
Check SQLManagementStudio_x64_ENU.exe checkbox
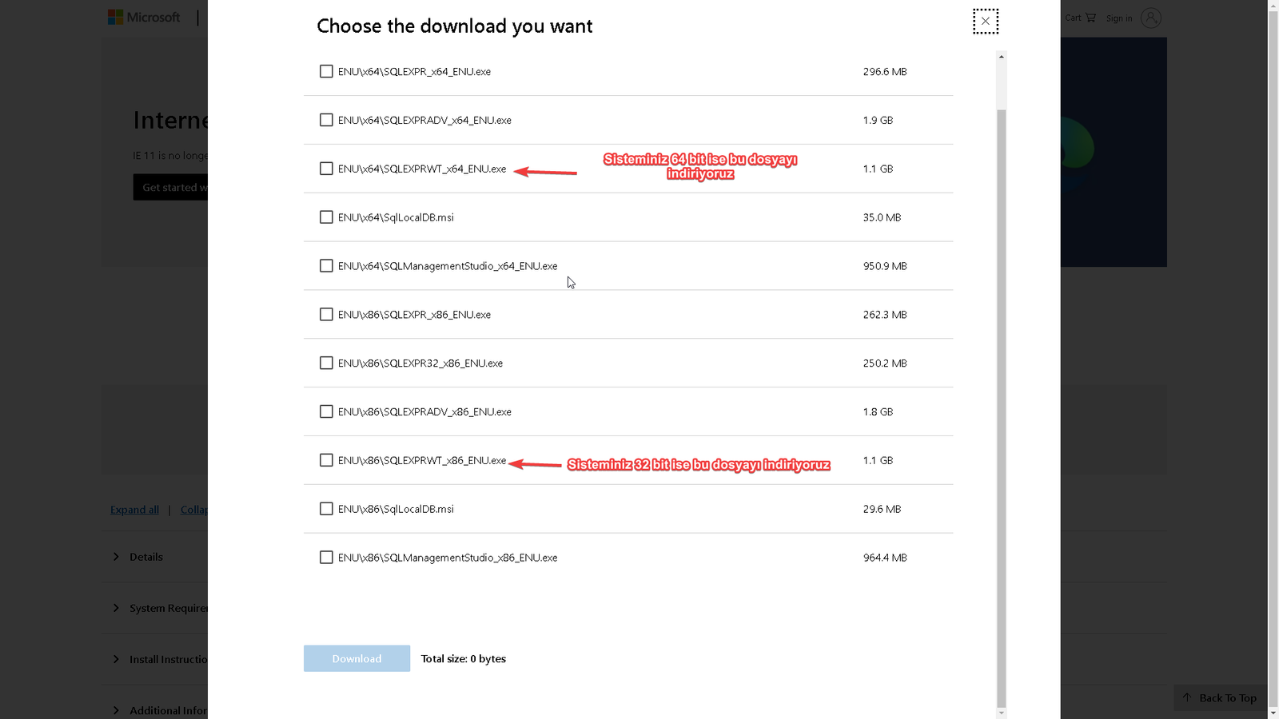click(326, 266)
